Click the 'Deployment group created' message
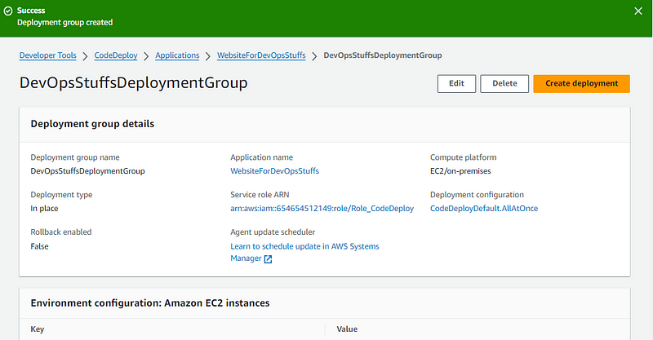The image size is (653, 340). (65, 23)
